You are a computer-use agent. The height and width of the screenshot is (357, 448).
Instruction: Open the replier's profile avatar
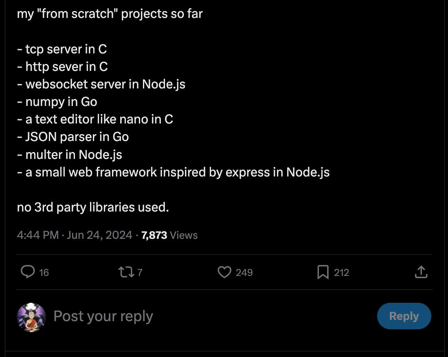(x=31, y=316)
